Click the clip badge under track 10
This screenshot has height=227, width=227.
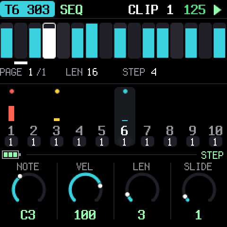click(x=216, y=142)
